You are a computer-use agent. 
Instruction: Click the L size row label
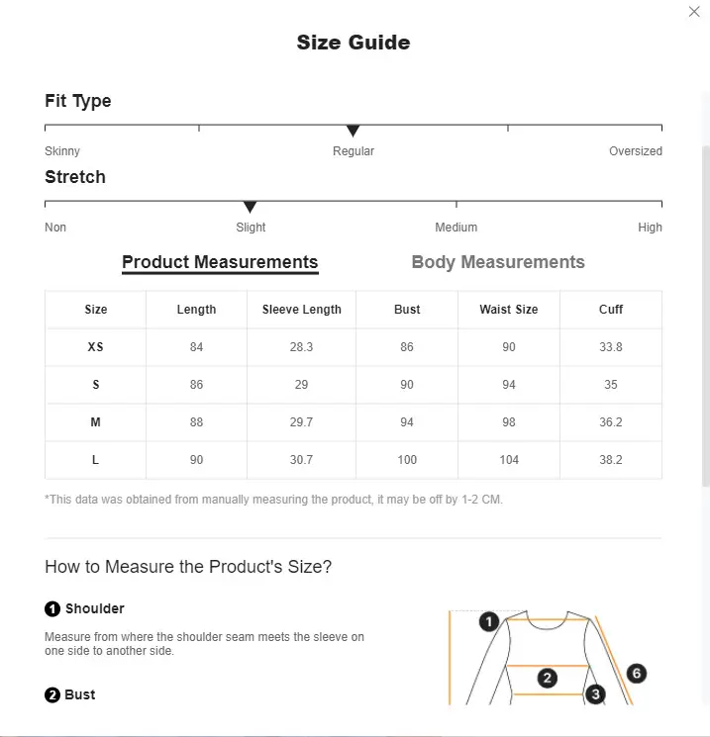click(x=95, y=460)
